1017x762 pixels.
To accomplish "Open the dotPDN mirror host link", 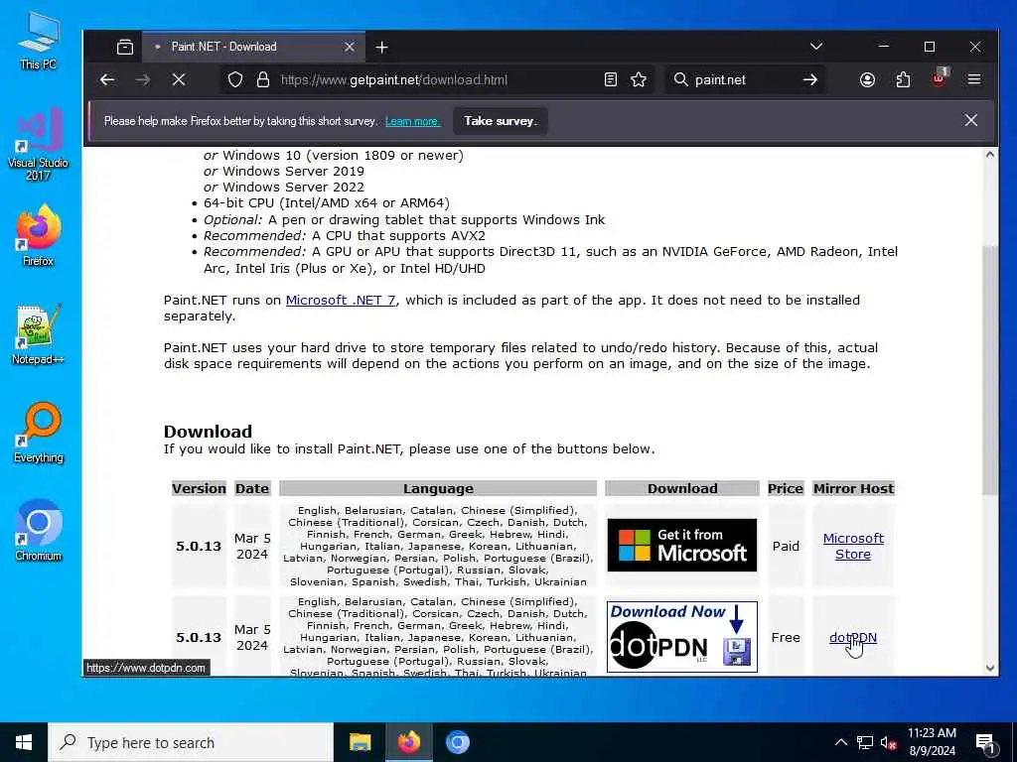I will click(853, 638).
